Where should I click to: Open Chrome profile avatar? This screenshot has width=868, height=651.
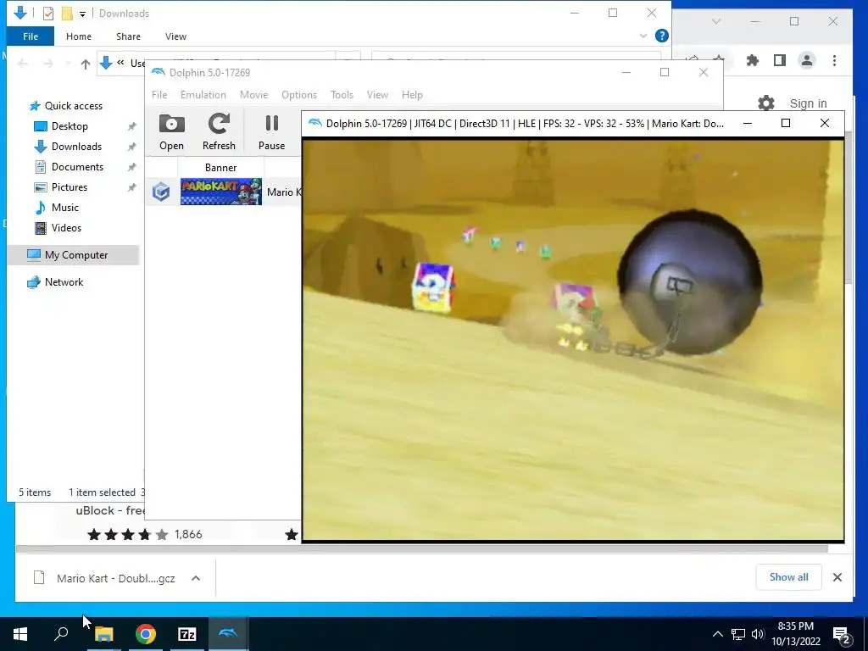(807, 60)
